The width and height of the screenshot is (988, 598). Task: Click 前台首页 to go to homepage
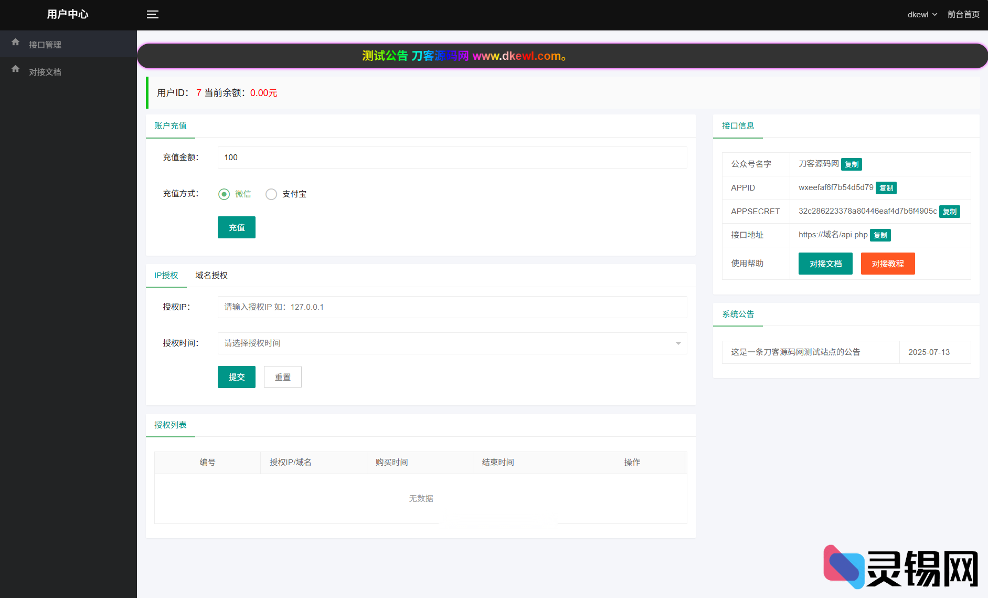coord(963,14)
